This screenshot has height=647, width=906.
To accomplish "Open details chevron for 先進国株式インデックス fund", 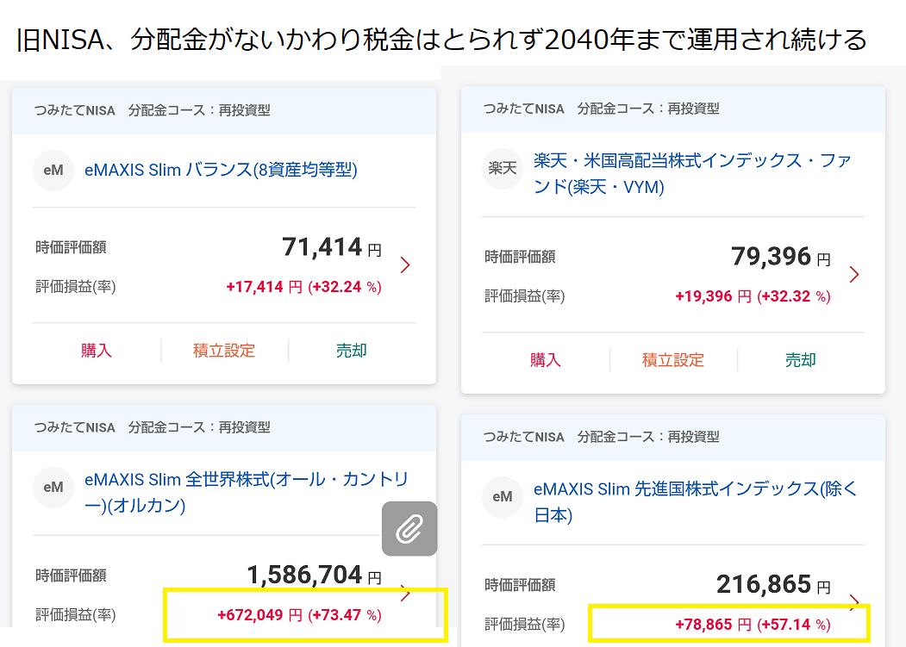I will click(x=854, y=601).
